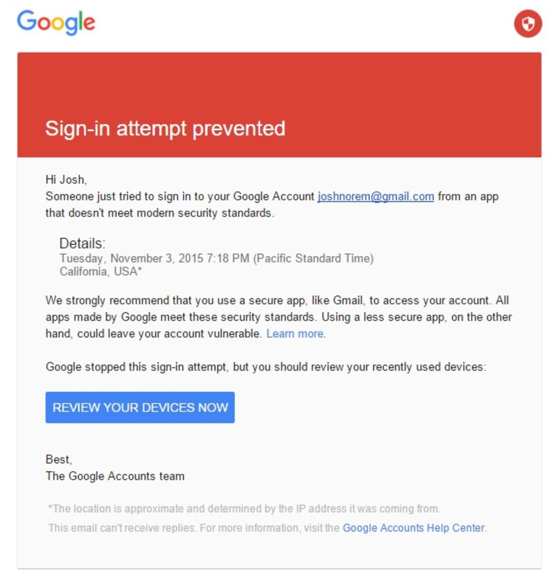
Task: Click the Google logo
Action: coord(56,23)
